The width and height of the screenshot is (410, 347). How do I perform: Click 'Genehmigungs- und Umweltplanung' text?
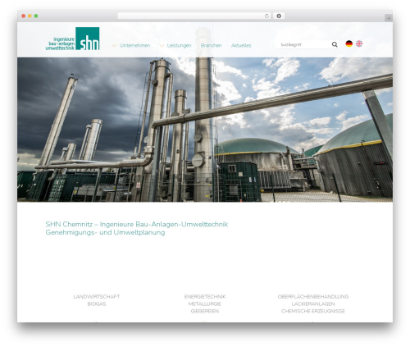click(105, 233)
